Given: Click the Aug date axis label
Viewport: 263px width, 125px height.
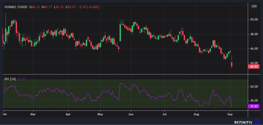Looking at the screenshot, I should (196, 114).
